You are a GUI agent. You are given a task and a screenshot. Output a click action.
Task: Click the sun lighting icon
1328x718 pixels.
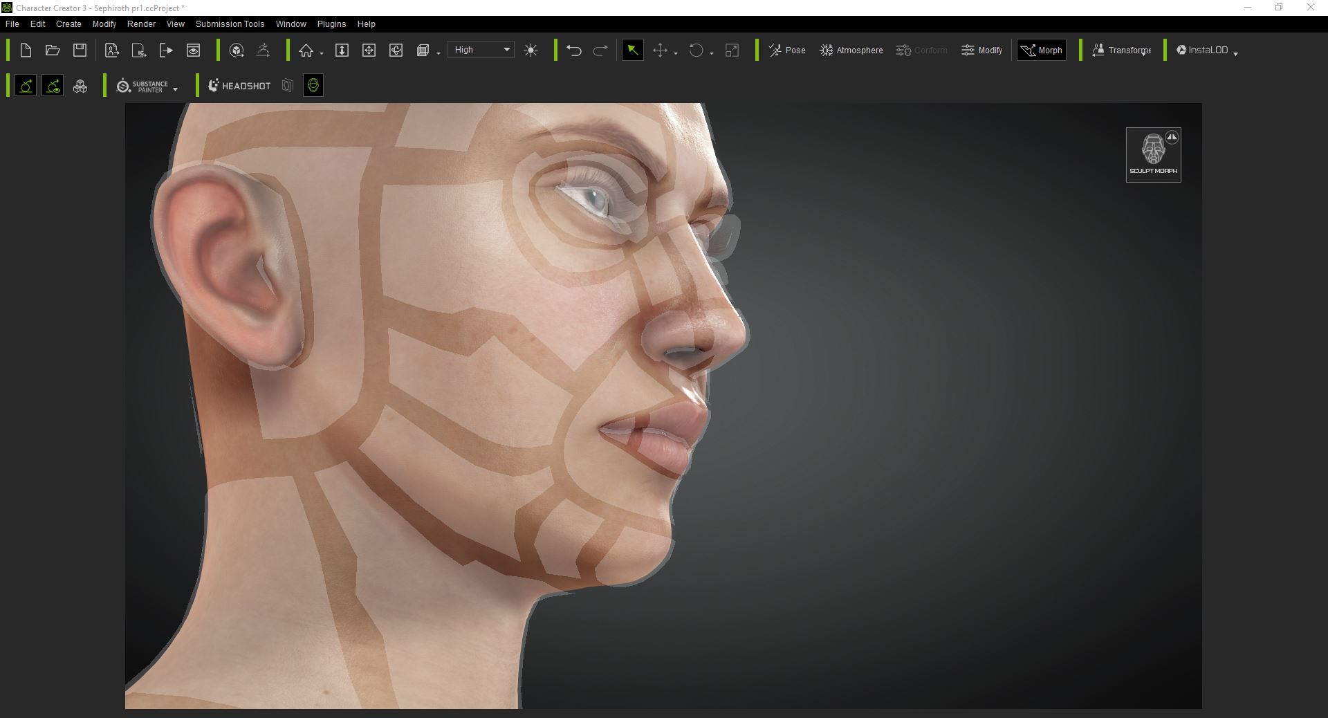(531, 50)
